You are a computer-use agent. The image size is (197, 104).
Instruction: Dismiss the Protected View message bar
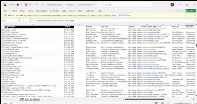[x=194, y=15]
